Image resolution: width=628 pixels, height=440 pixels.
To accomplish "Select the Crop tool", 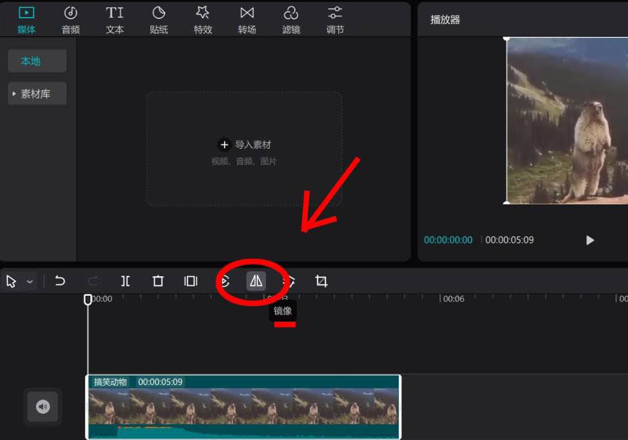I will (322, 281).
